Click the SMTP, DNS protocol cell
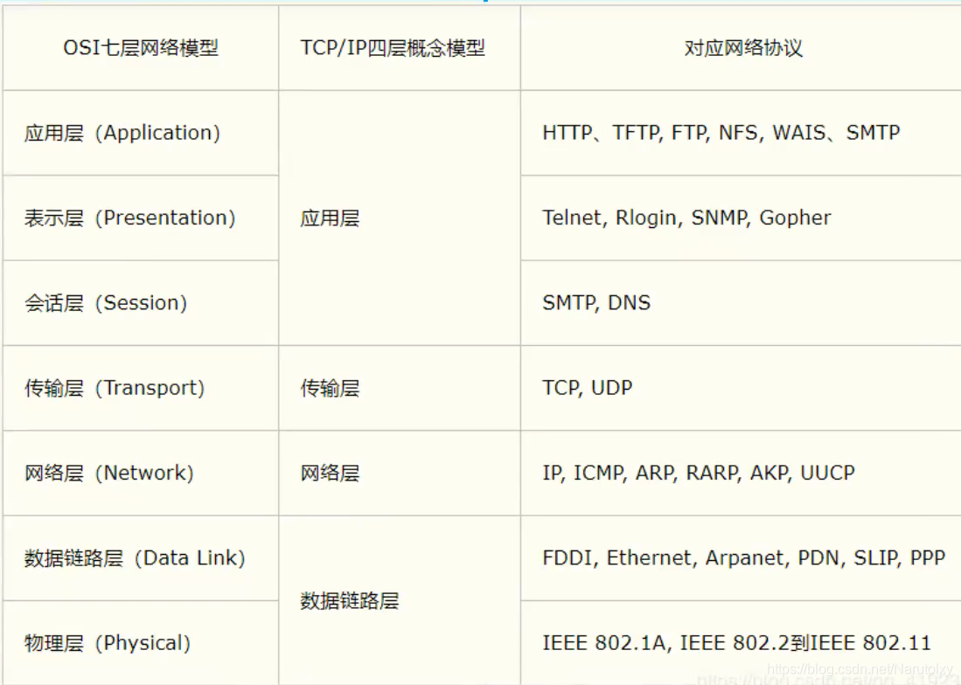The image size is (961, 685). click(741, 303)
